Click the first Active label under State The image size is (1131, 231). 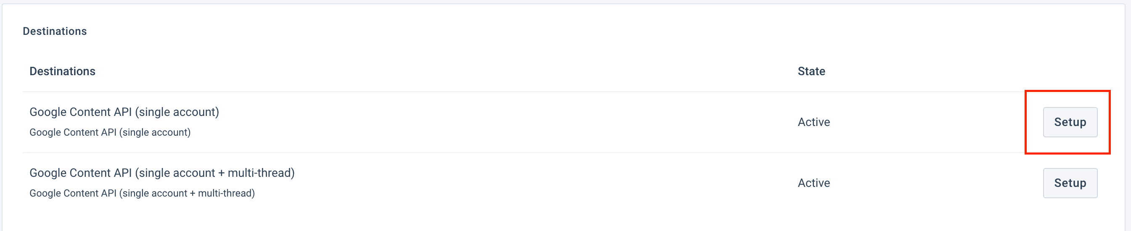point(814,122)
